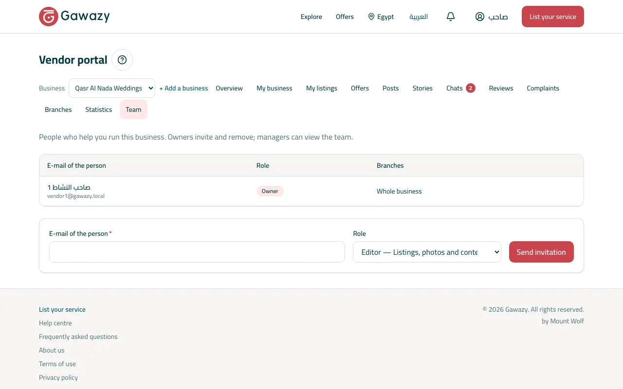Open the Privacy policy link
Viewport: 623px width, 389px height.
pyautogui.click(x=58, y=377)
